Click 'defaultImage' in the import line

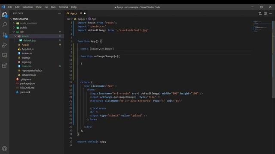point(97,30)
